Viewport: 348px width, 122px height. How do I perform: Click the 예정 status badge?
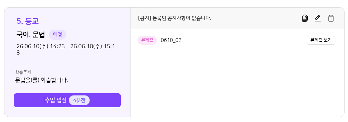pyautogui.click(x=57, y=35)
